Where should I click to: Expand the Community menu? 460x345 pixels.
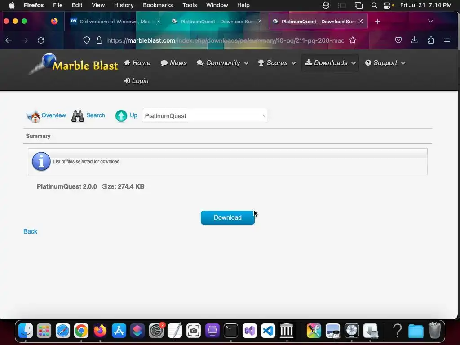[223, 63]
